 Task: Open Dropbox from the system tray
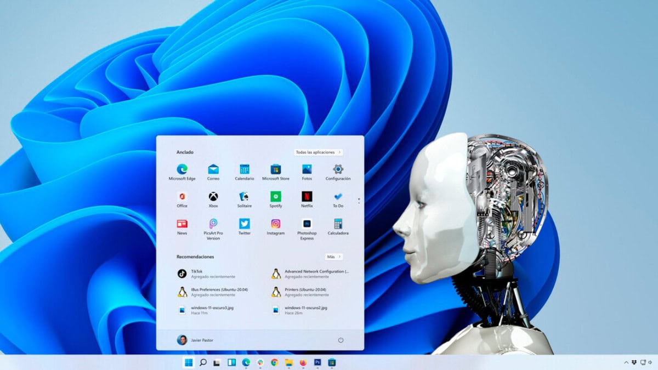coord(634,362)
